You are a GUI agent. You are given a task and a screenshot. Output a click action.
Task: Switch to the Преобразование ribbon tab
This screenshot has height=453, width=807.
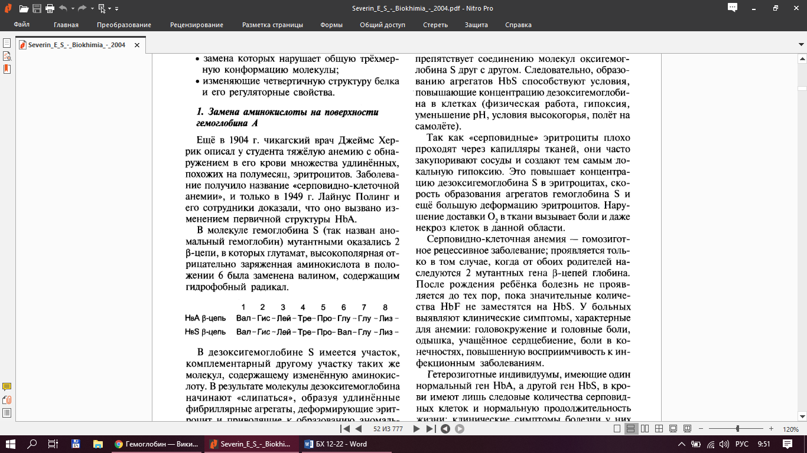coord(124,25)
